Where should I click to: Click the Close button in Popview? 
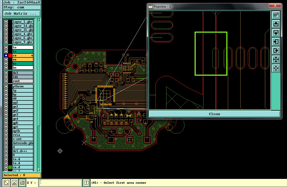coord(214,114)
